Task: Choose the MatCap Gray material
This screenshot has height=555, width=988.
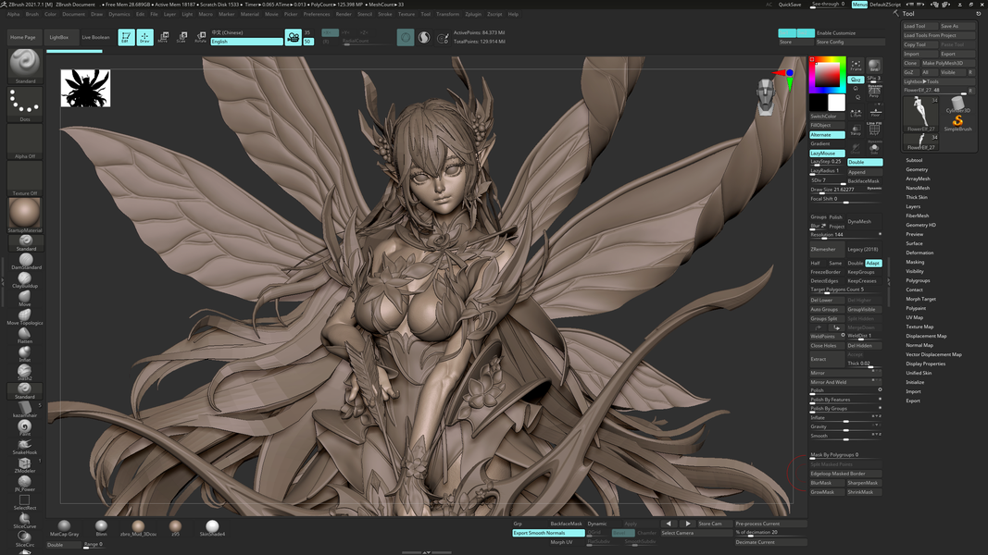Action: (64, 527)
